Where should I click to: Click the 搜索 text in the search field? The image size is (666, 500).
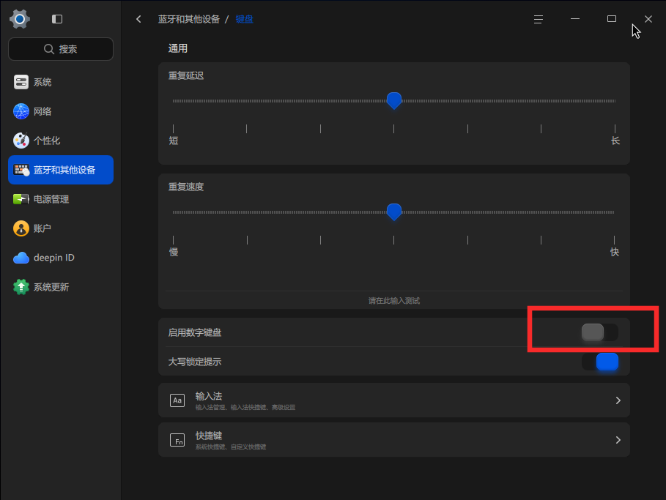68,49
